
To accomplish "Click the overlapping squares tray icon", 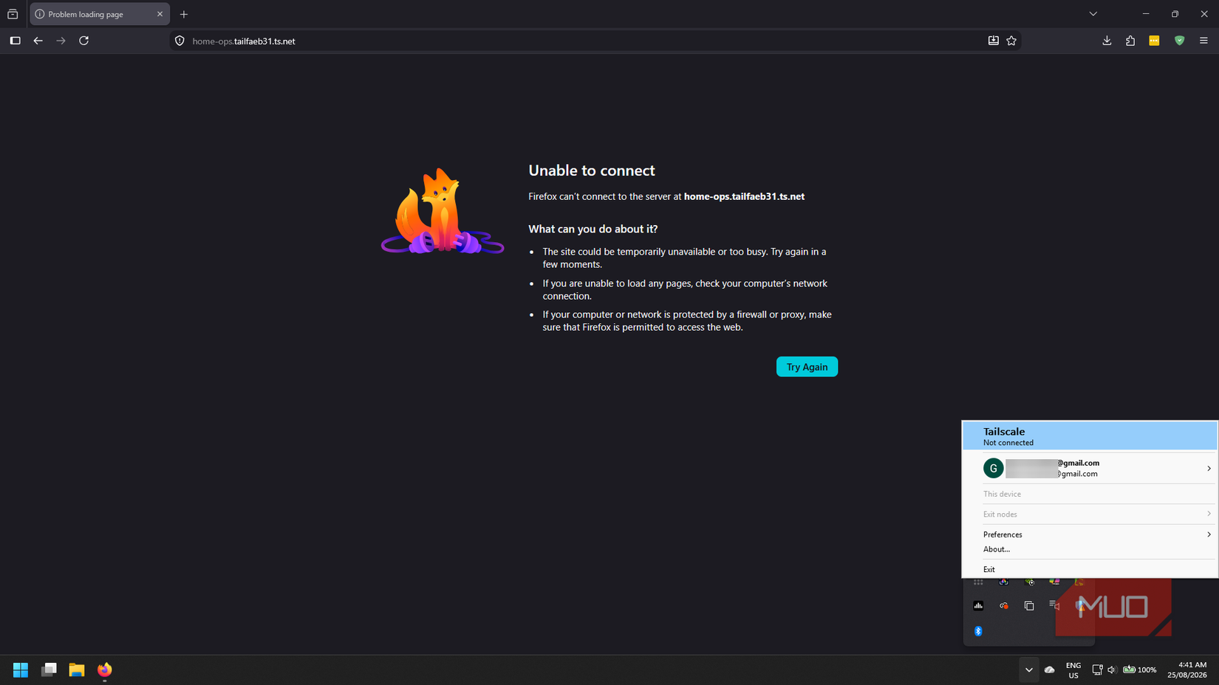I will click(x=1029, y=606).
